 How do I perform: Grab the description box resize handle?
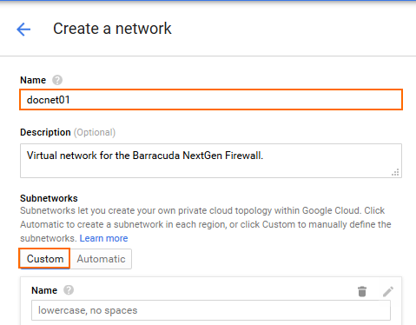pos(395,172)
